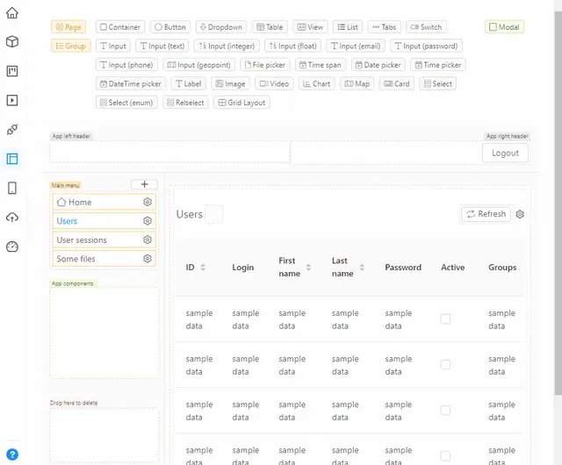Open the dashboard gauge sidebar icon
The height and width of the screenshot is (465, 562).
point(12,247)
